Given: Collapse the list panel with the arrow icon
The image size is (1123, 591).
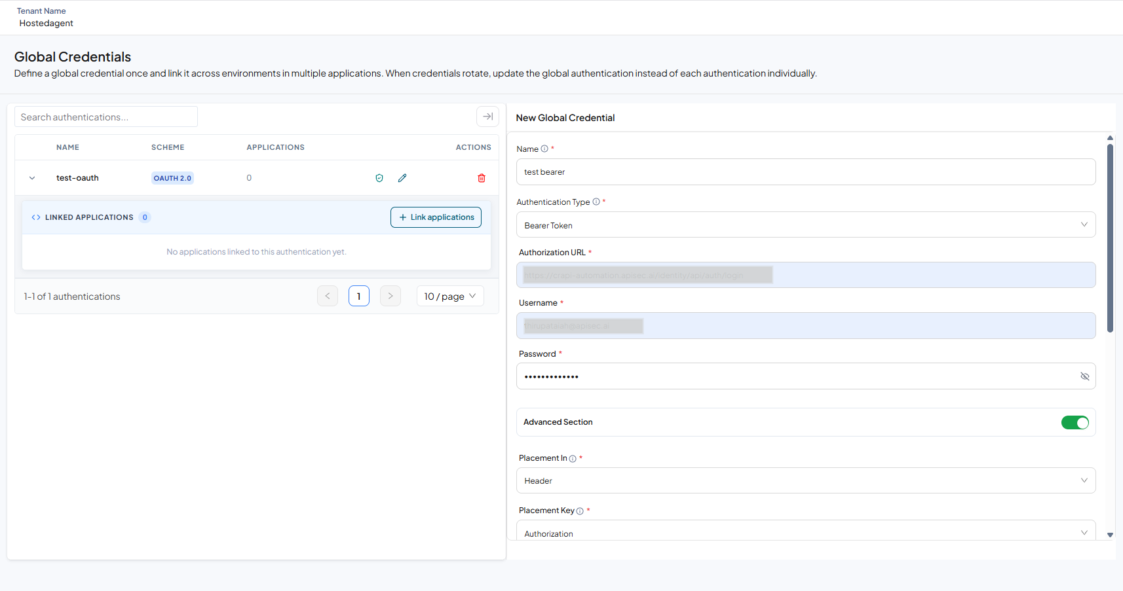Looking at the screenshot, I should click(487, 116).
